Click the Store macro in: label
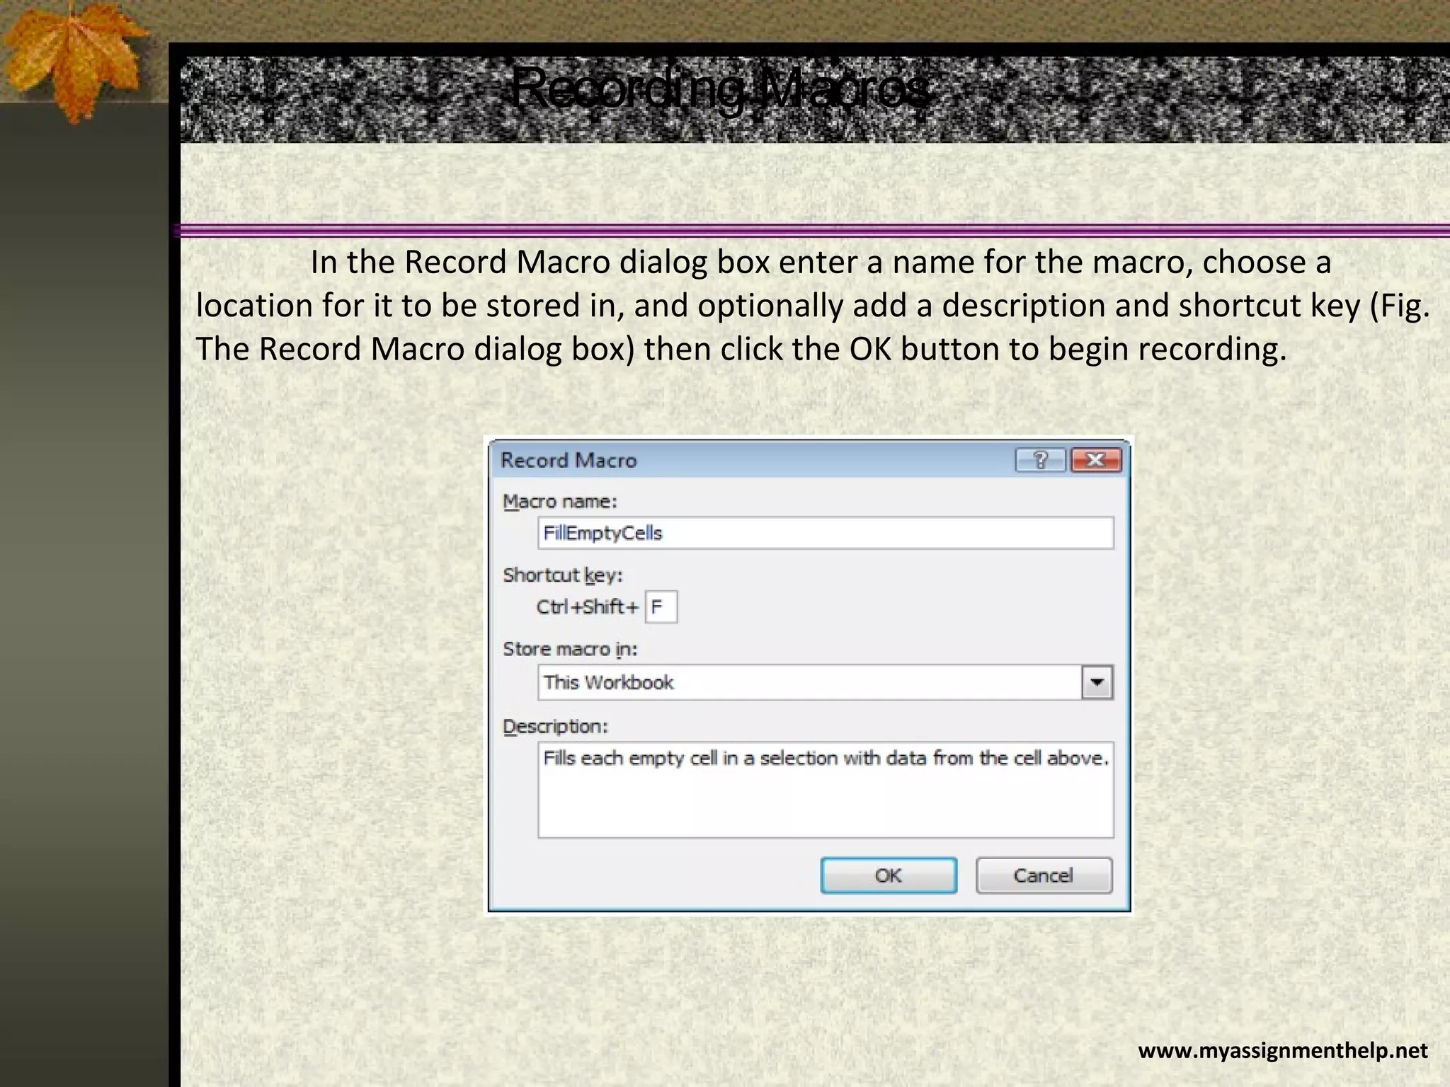The width and height of the screenshot is (1450, 1087). [x=570, y=649]
